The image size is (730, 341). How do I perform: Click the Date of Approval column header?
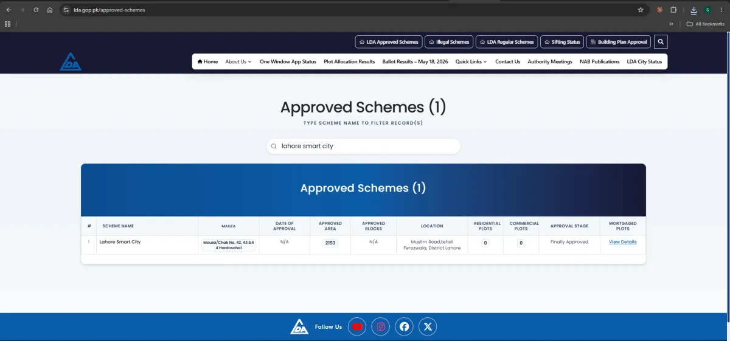[x=284, y=226]
